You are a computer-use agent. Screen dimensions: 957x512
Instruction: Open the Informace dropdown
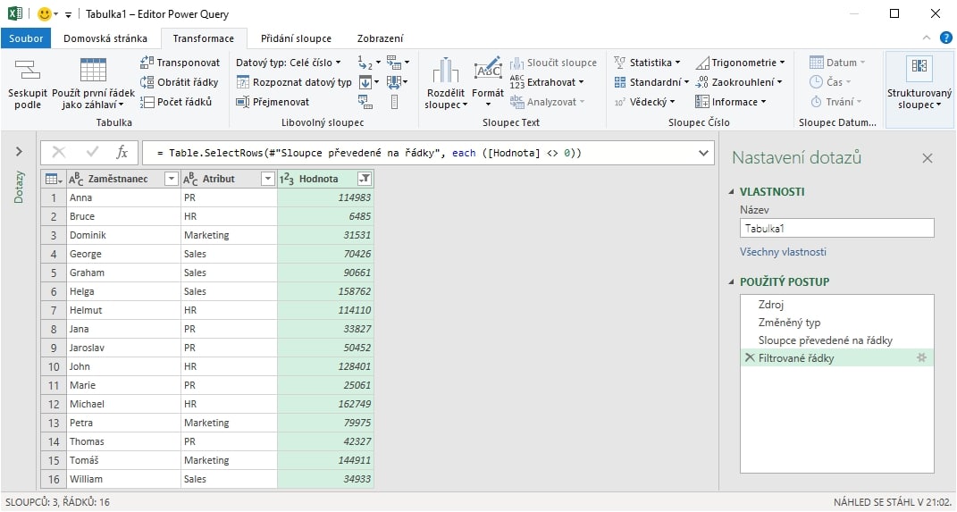[x=730, y=102]
